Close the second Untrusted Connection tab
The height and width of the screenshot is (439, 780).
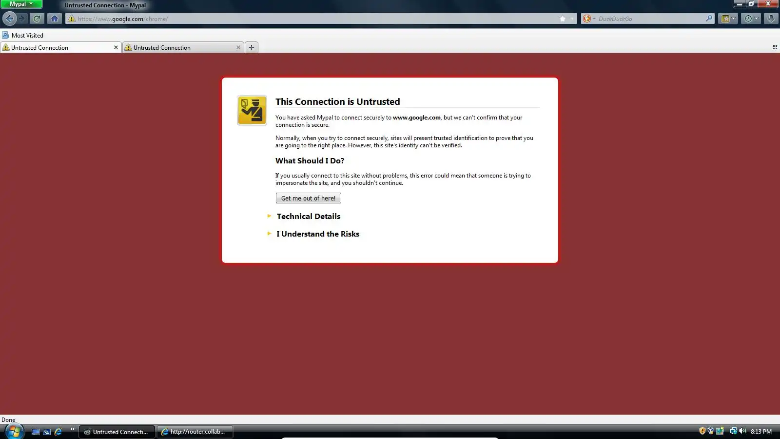pos(238,47)
